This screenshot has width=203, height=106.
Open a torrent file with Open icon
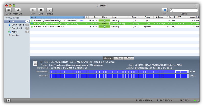[8, 10]
